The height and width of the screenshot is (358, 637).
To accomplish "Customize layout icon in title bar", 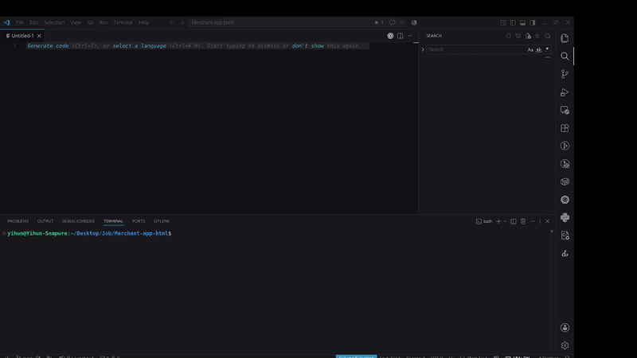I will [x=503, y=23].
